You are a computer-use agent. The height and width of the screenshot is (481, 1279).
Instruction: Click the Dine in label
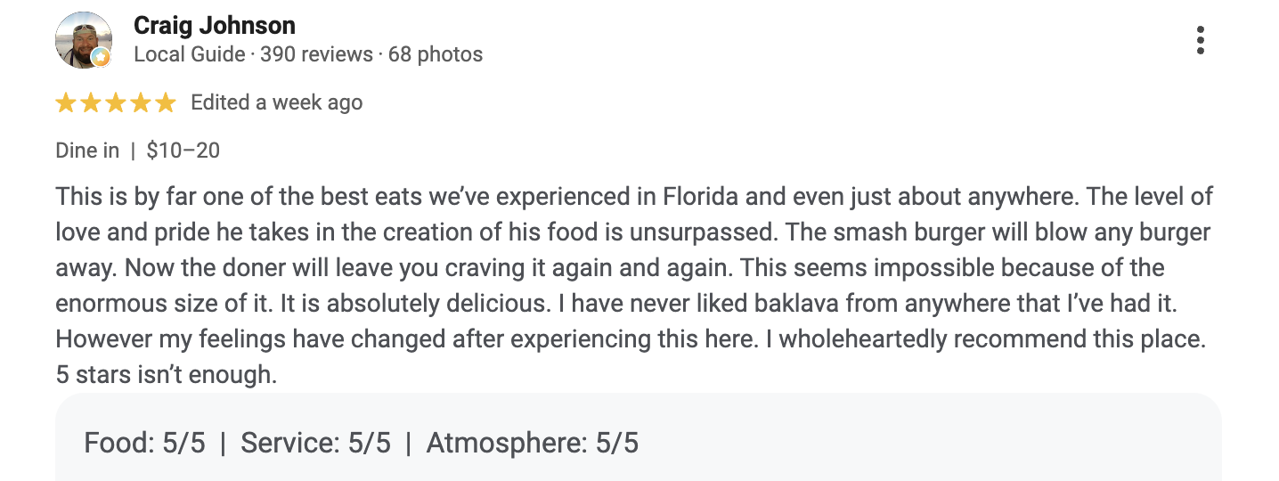(87, 151)
